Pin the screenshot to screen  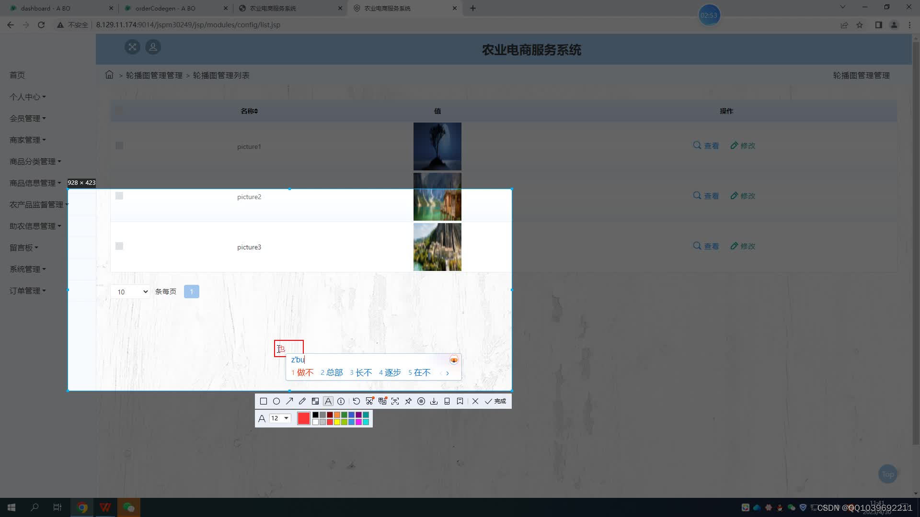[408, 401]
